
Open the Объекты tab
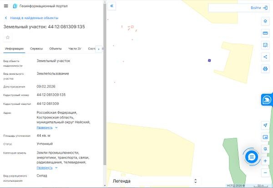point(56,48)
